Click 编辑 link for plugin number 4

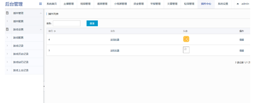pyautogui.click(x=241, y=40)
